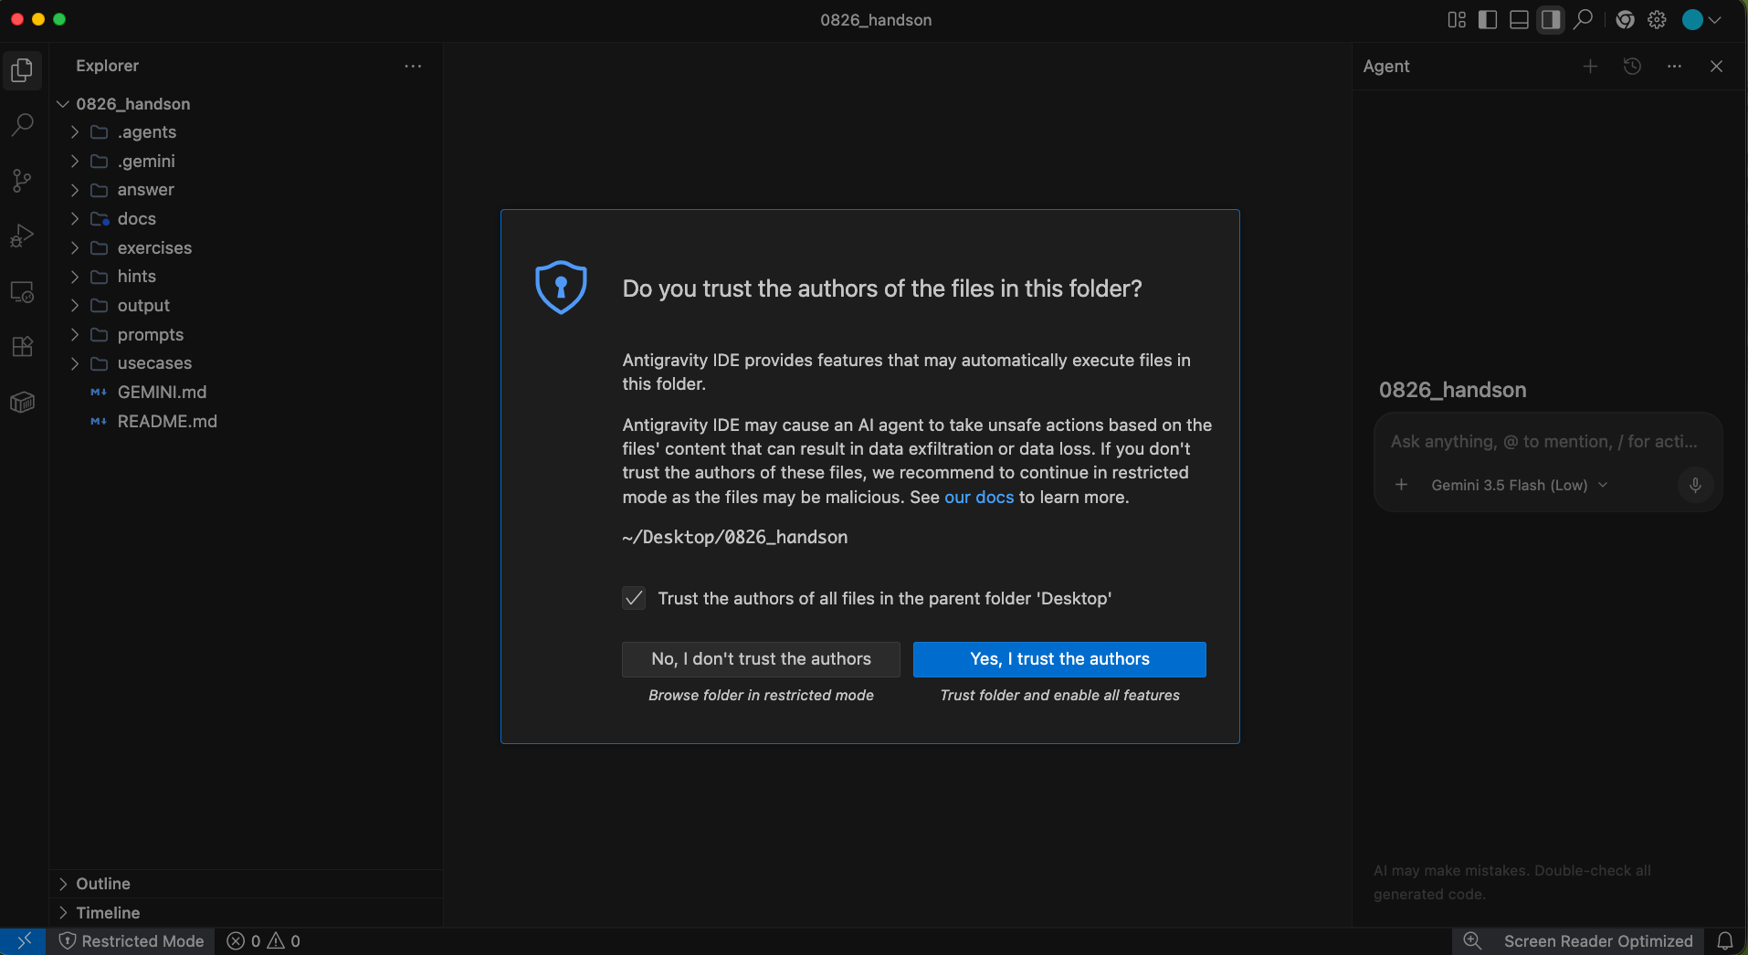This screenshot has height=955, width=1748.
Task: Click the Explorer more actions ellipsis
Action: (x=413, y=66)
